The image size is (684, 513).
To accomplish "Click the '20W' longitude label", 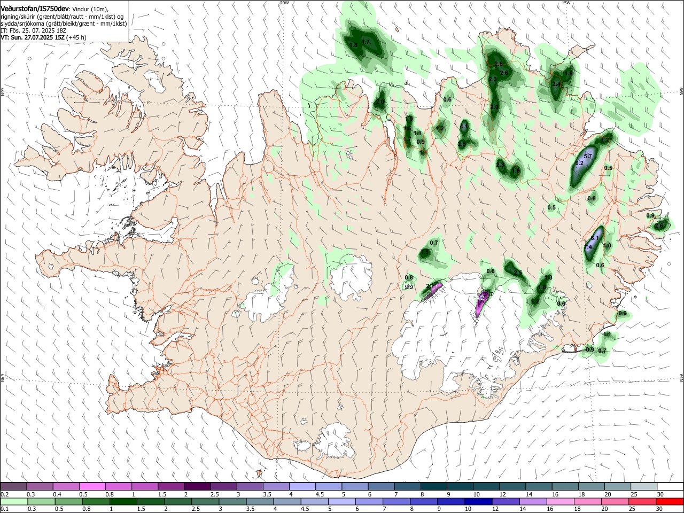I will tap(284, 3).
